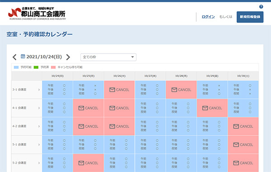Select 5-2 会議室 availability cell on 10/24
This screenshot has height=172, width=271.
pos(57,163)
